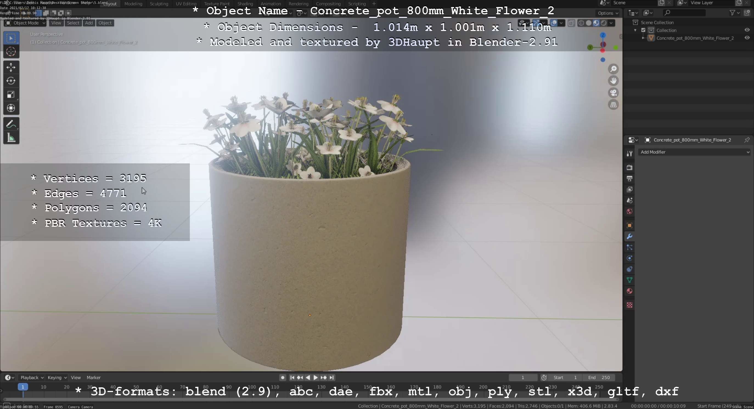The width and height of the screenshot is (754, 409).
Task: Open World properties tab
Action: (x=630, y=211)
